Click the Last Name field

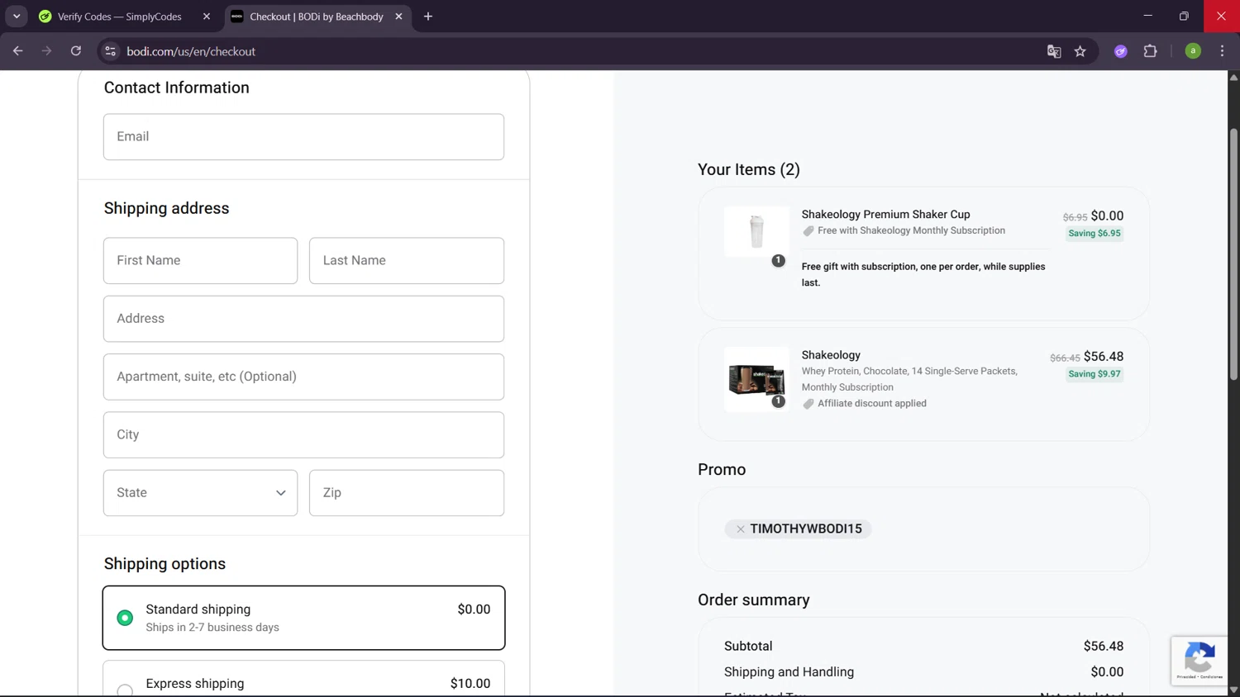407,261
